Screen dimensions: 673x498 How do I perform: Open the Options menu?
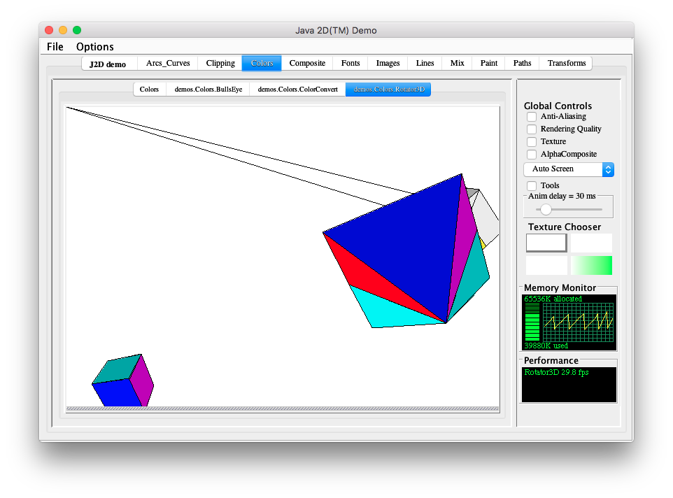coord(94,47)
